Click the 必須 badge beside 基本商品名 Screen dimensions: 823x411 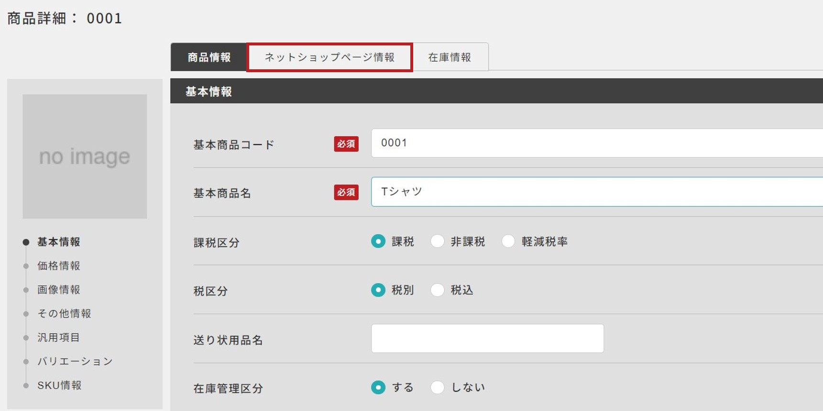point(346,192)
